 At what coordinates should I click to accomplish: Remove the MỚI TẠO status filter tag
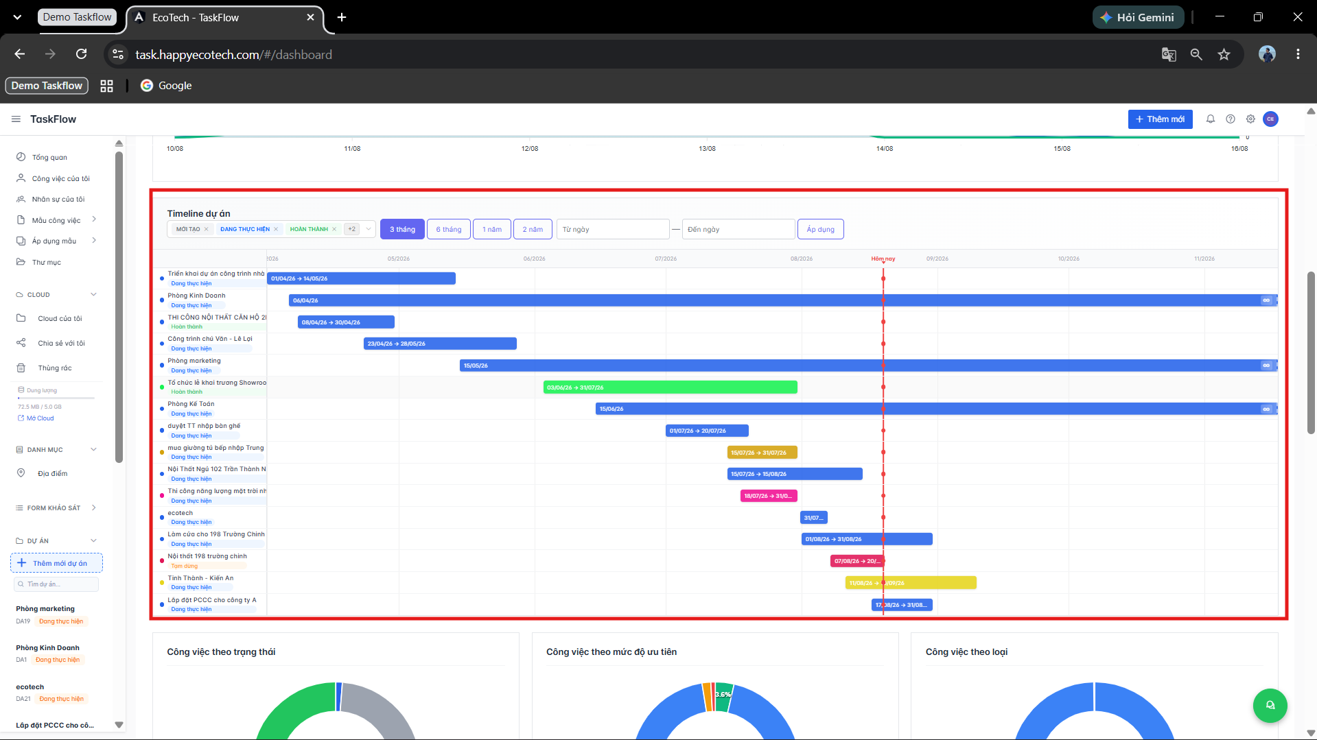(x=206, y=229)
